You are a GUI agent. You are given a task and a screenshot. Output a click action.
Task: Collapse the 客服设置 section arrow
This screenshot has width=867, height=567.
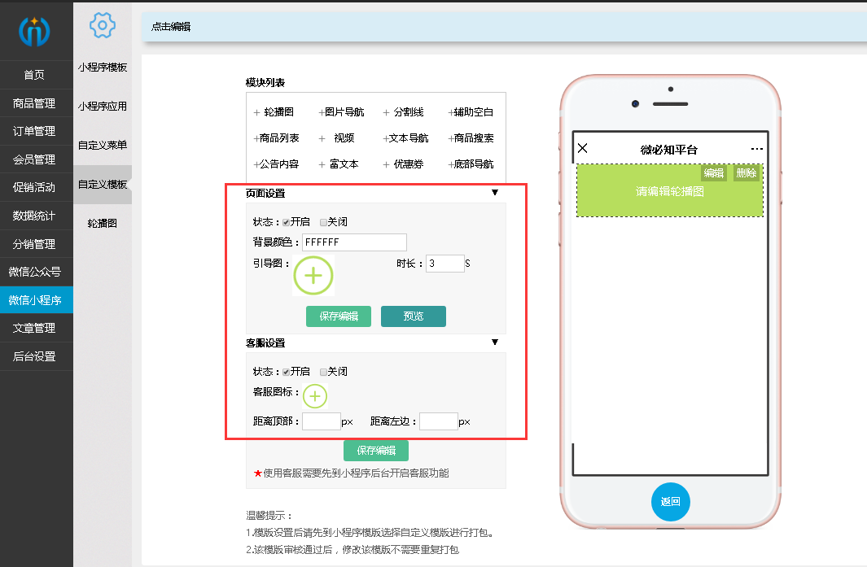pos(494,342)
